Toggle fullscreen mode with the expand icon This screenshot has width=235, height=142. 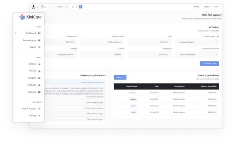click(x=38, y=7)
